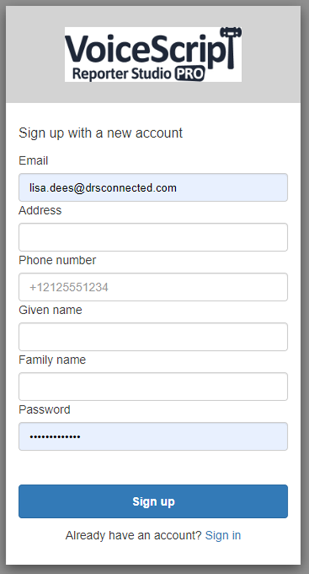Viewport: 309px width, 574px height.
Task: Click the Address label text
Action: point(40,211)
